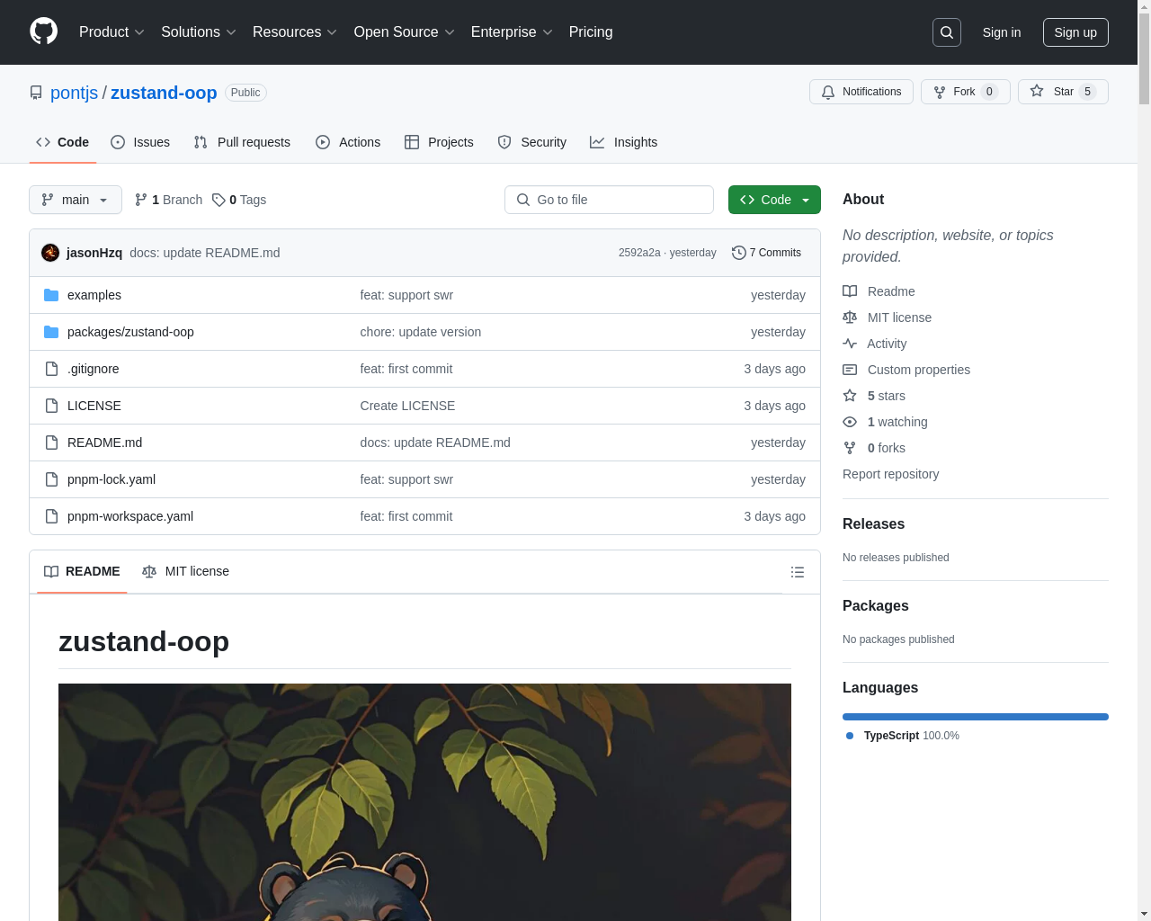Select the README tab in file viewer

82,571
